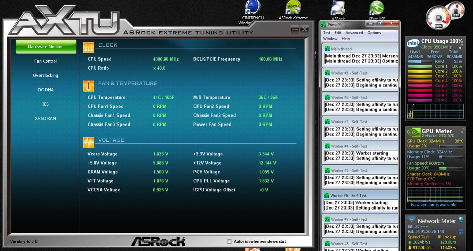Open Prime95 Help menu

tap(345, 39)
